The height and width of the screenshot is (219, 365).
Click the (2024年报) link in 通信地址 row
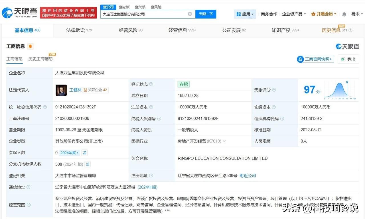[147, 187]
